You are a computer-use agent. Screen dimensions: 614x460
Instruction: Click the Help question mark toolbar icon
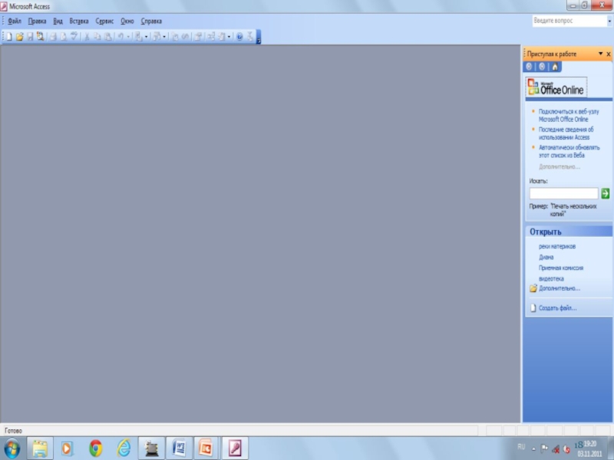[239, 36]
